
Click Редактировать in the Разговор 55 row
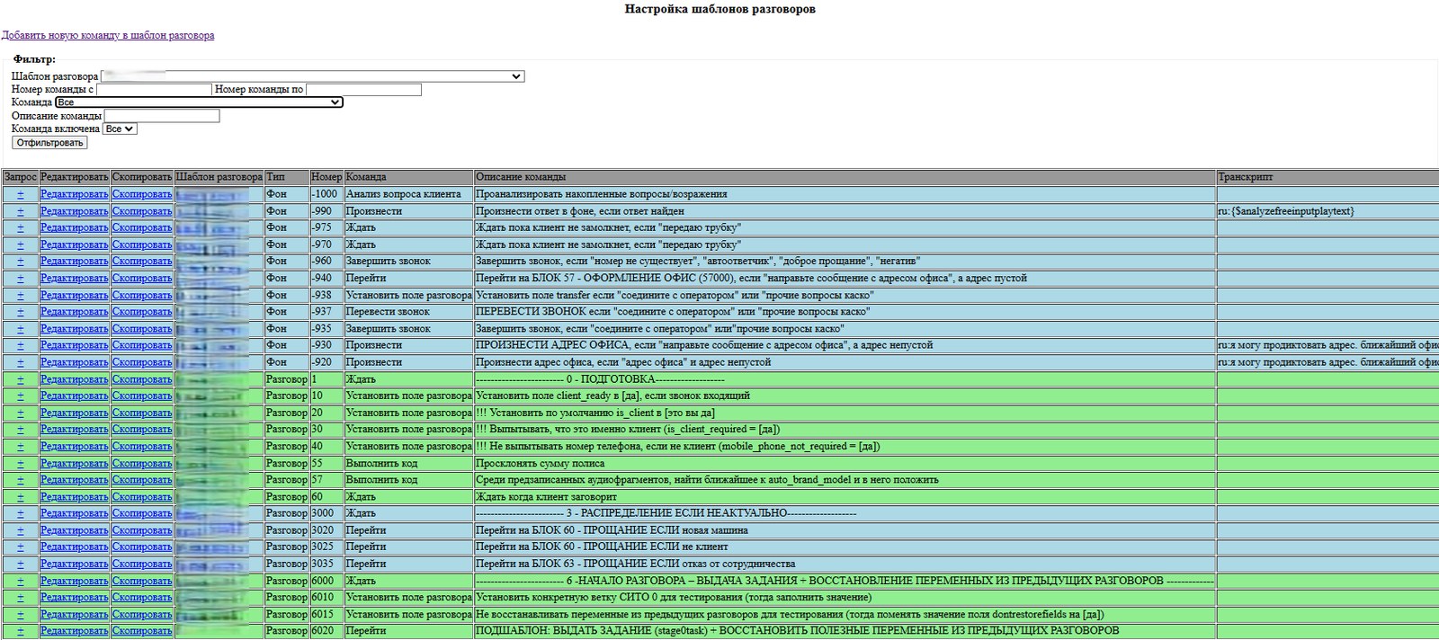coord(74,463)
